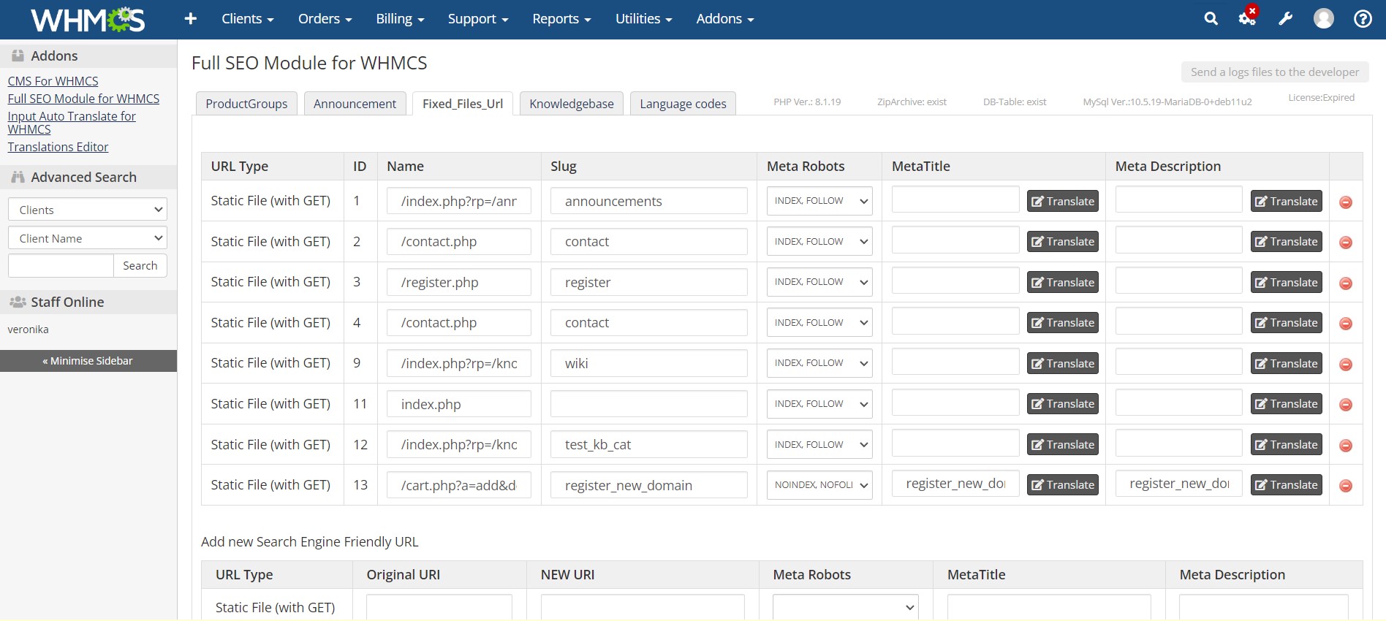Open the Support menu
1386x621 pixels.
click(x=477, y=19)
